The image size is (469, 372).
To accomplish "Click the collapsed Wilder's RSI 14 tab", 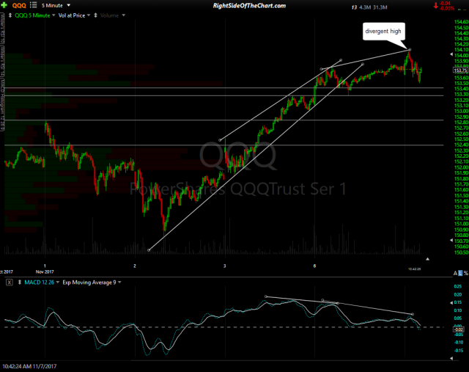I will (2, 62).
